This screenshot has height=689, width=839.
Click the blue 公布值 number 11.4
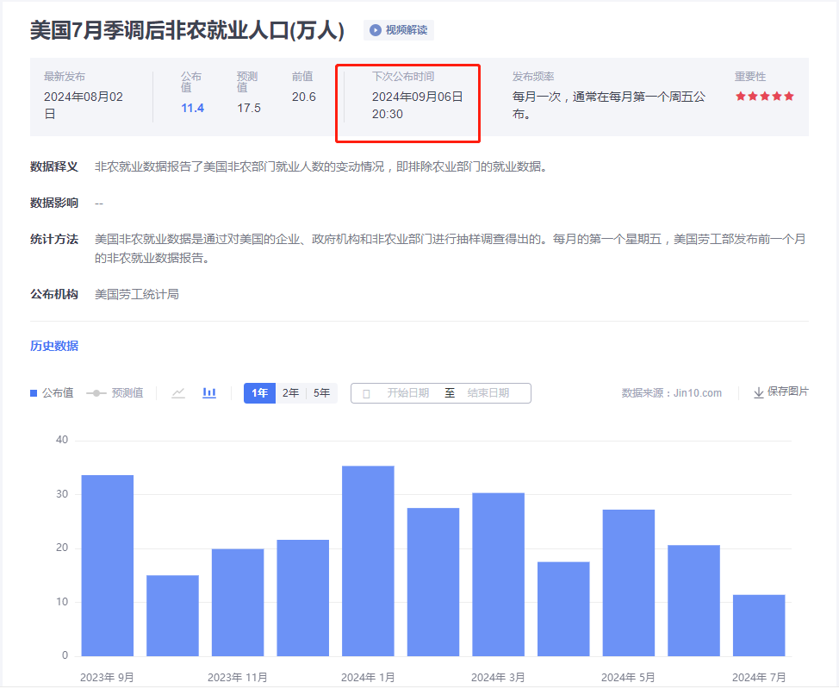click(192, 108)
